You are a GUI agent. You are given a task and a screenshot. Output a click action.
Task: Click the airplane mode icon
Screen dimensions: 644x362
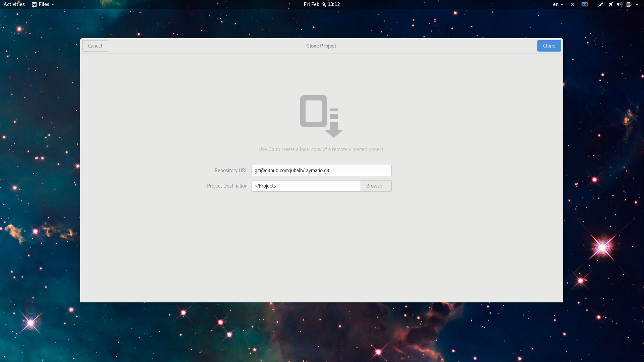[x=610, y=4]
